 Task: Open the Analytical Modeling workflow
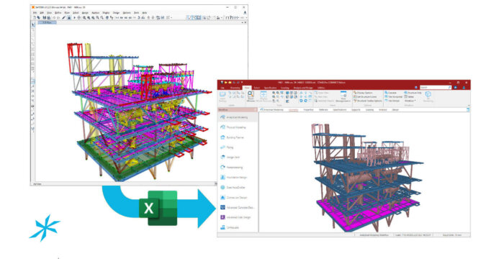pos(238,117)
